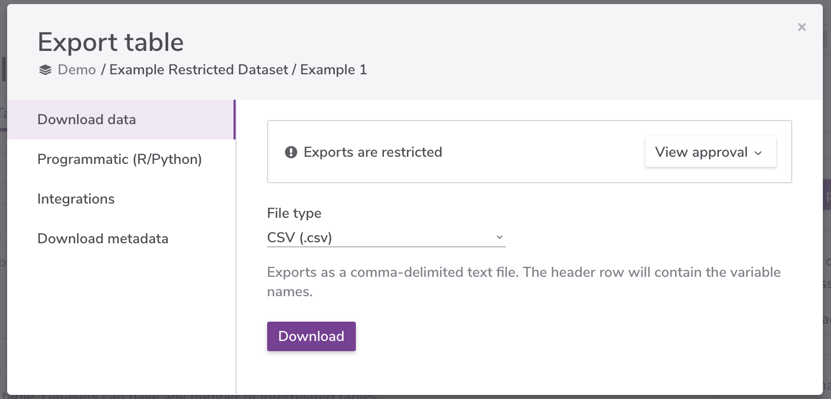This screenshot has height=399, width=831.
Task: Click the exclamation warning icon
Action: pyautogui.click(x=291, y=152)
